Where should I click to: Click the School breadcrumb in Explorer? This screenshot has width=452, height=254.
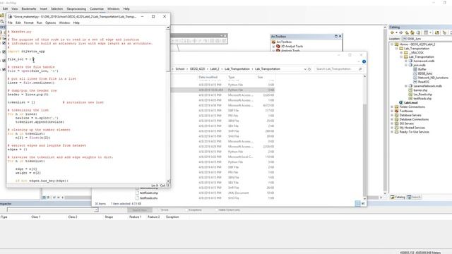[180, 69]
